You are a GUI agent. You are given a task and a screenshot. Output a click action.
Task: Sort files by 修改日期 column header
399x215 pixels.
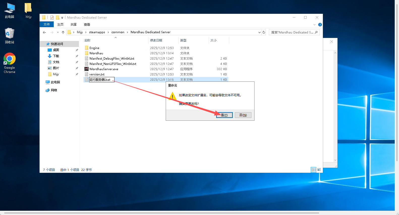coord(156,40)
